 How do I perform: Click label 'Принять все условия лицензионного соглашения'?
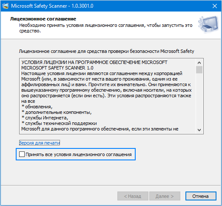point(79,154)
